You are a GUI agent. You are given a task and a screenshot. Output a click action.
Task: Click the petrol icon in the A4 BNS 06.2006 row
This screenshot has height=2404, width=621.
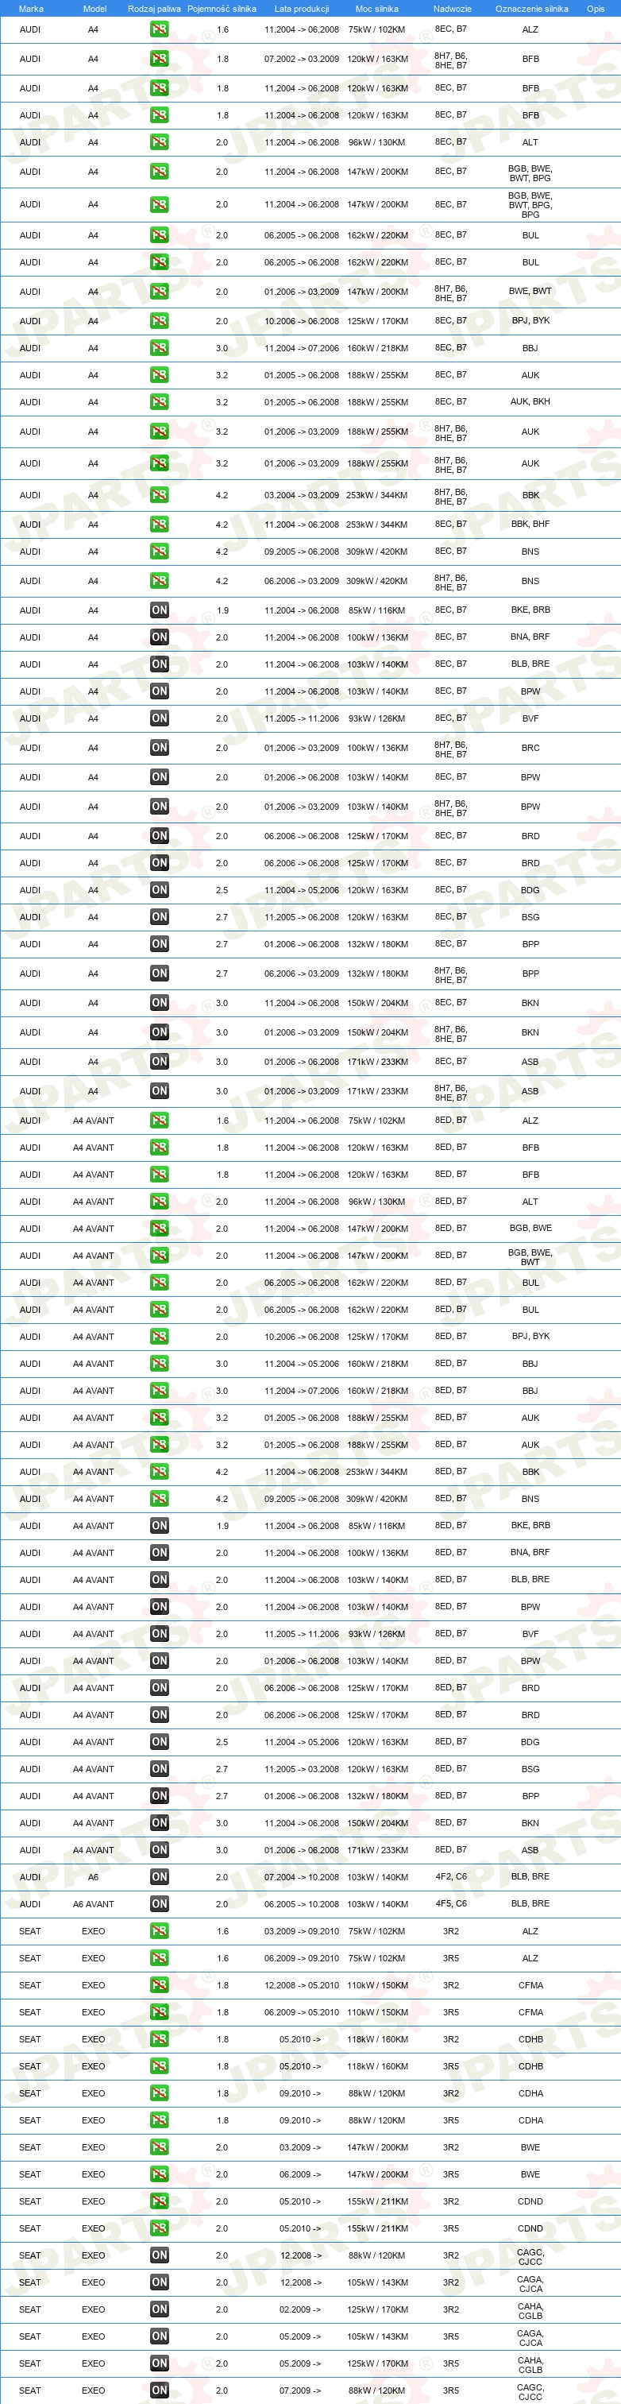tap(160, 580)
